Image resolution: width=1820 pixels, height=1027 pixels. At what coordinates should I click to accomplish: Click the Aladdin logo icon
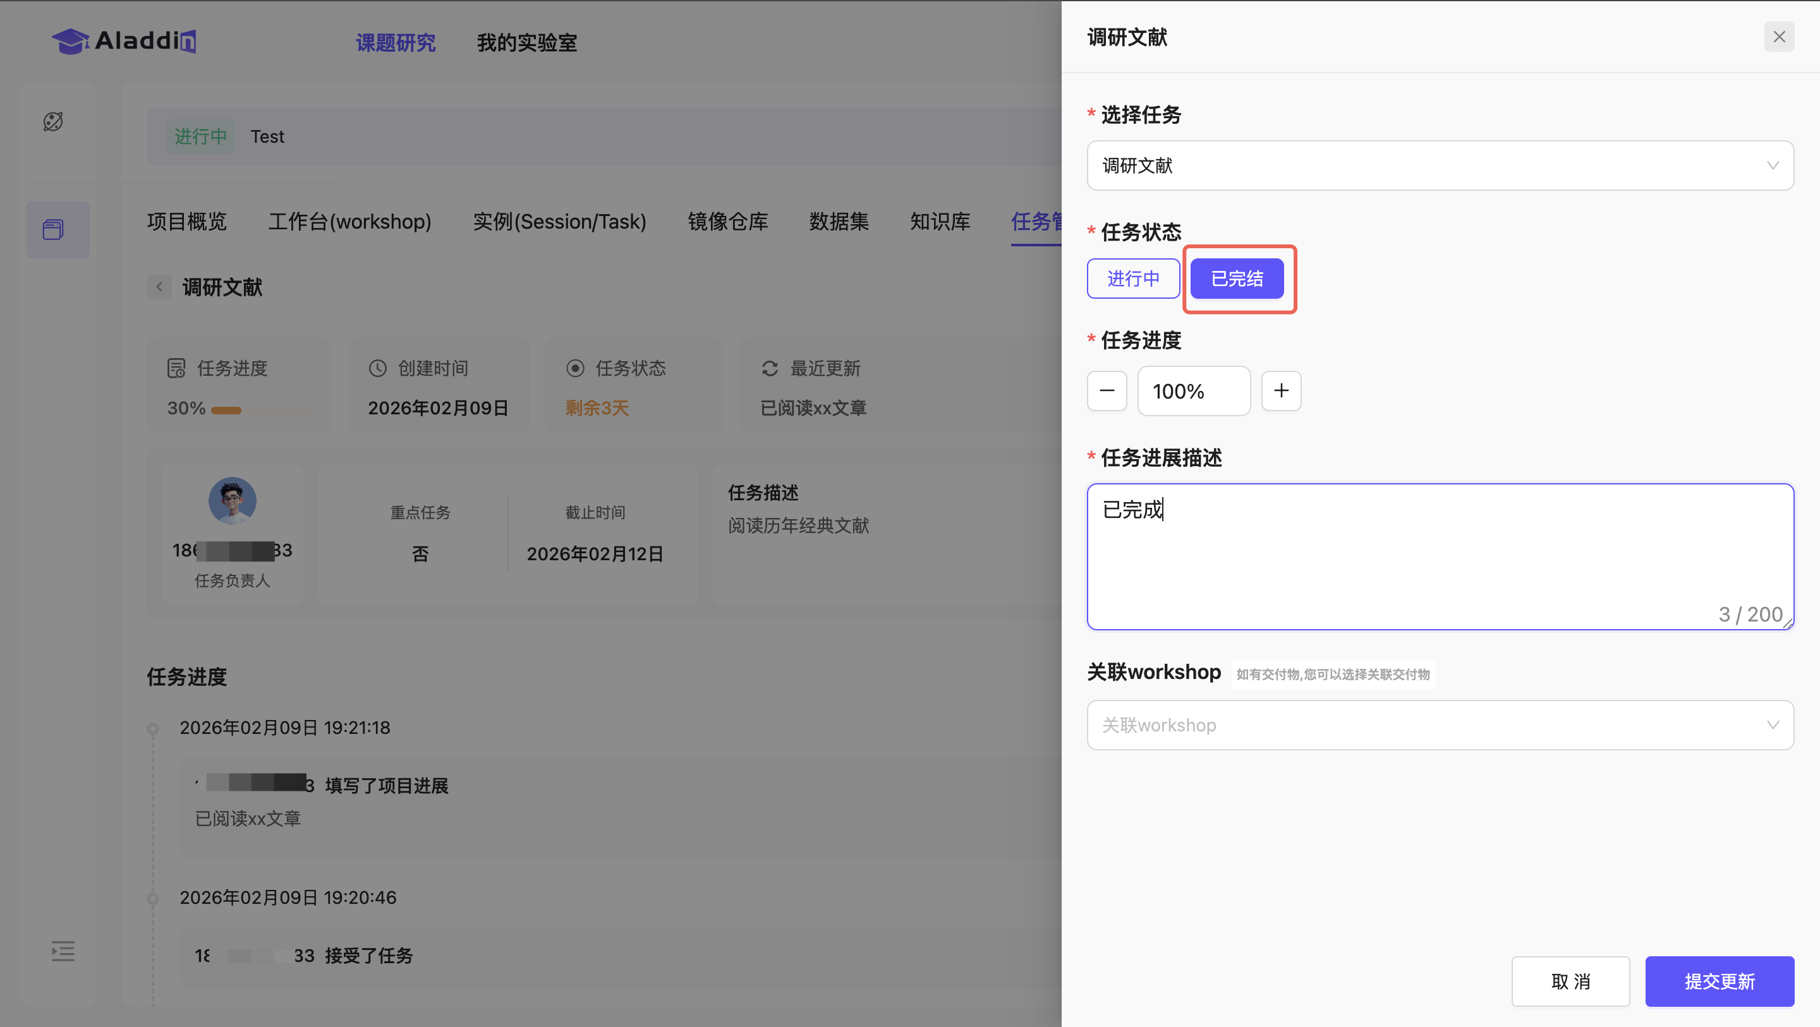pyautogui.click(x=70, y=41)
